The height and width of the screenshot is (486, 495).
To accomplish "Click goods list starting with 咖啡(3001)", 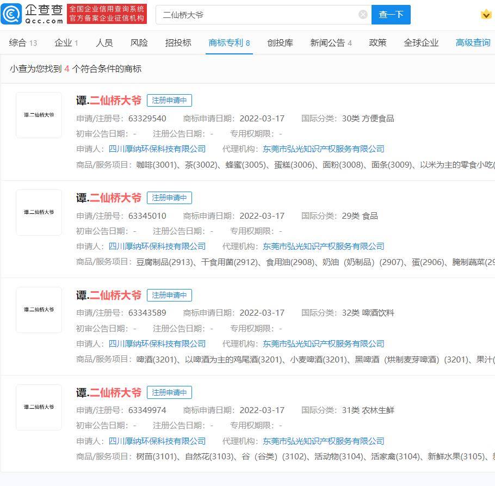I will pos(315,165).
